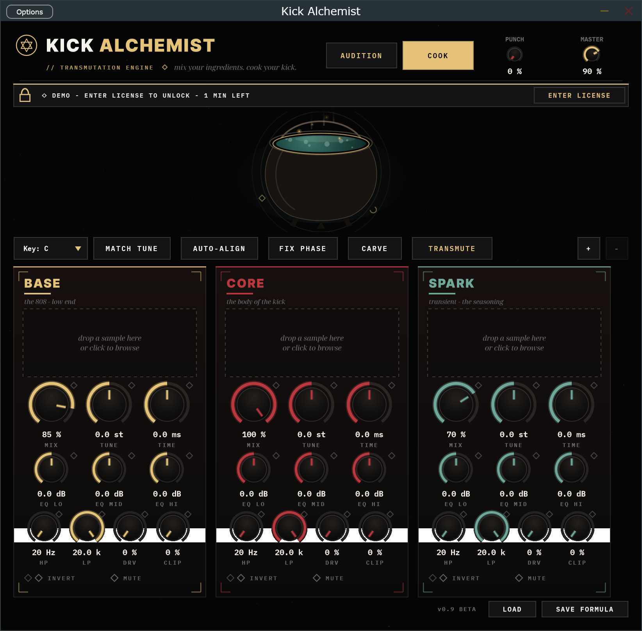Click the SPARK HP filter knob
642x631 pixels.
click(449, 528)
